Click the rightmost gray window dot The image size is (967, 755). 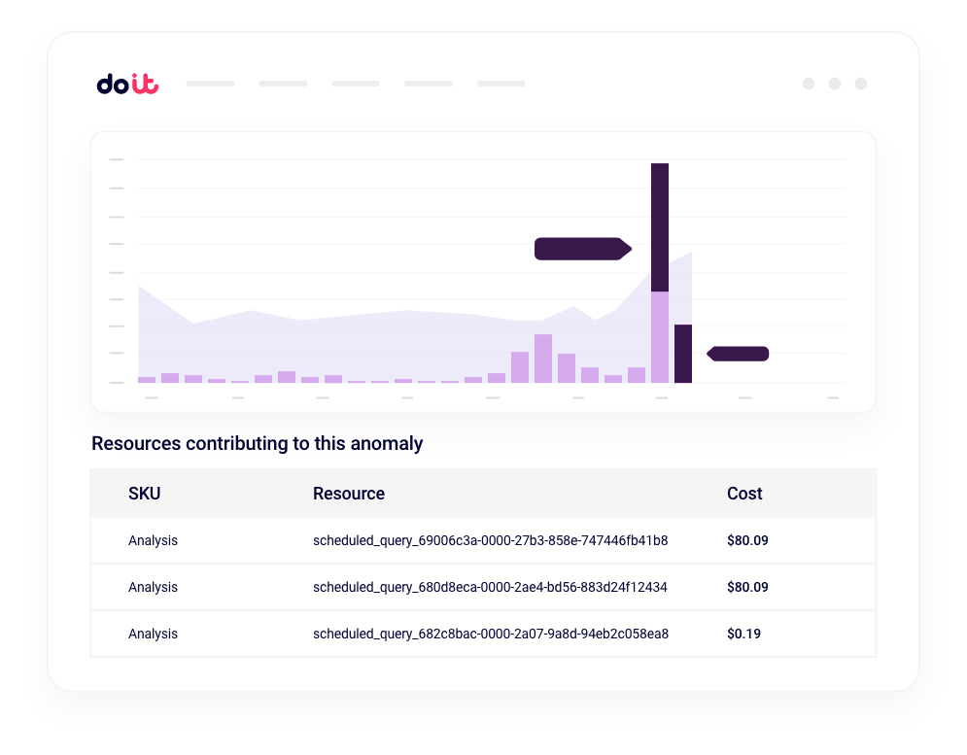click(x=861, y=84)
